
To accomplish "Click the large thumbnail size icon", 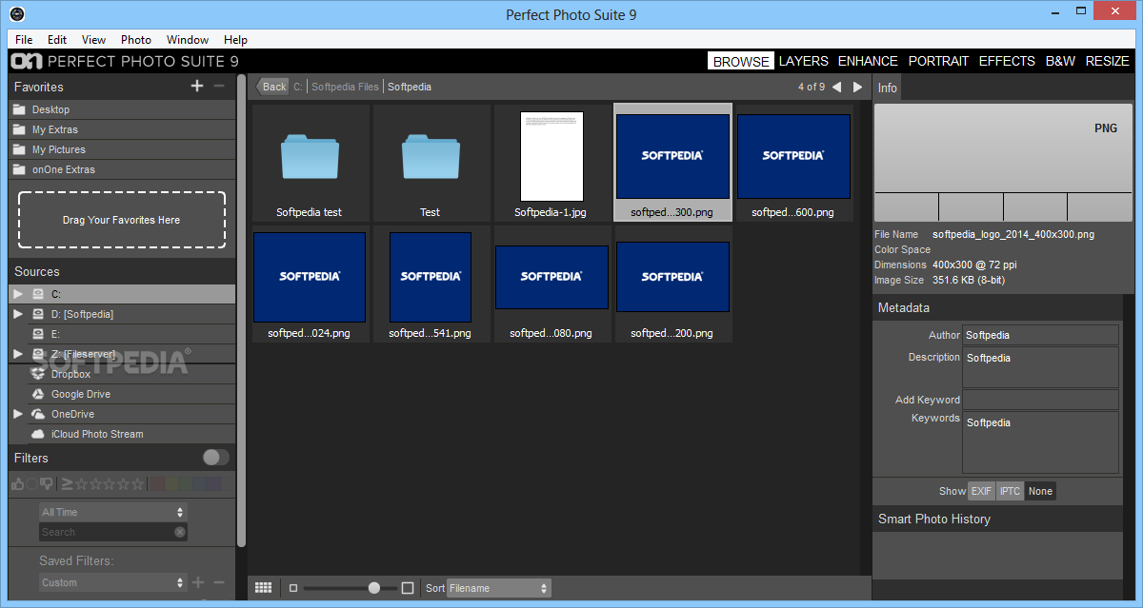I will pyautogui.click(x=408, y=588).
